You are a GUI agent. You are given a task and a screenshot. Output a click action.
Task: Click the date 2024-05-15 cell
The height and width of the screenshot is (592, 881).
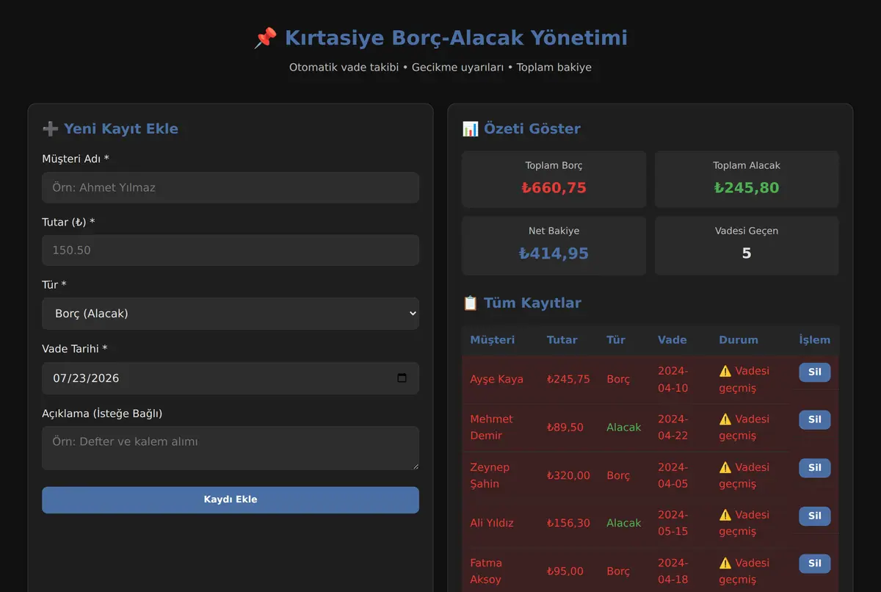click(x=673, y=523)
